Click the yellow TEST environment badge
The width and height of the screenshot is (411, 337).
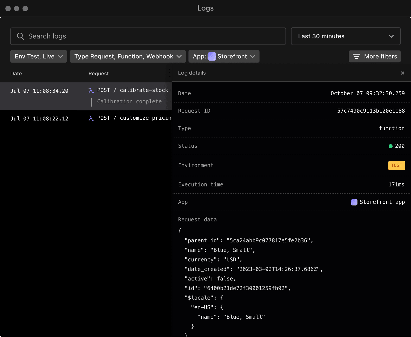tap(396, 165)
